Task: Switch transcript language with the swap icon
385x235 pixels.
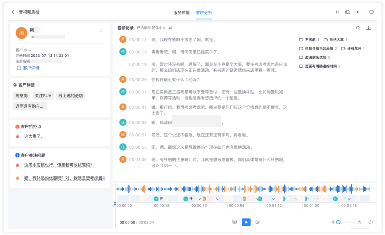Action: [171, 28]
